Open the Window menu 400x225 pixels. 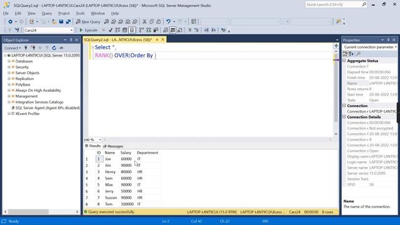click(97, 13)
